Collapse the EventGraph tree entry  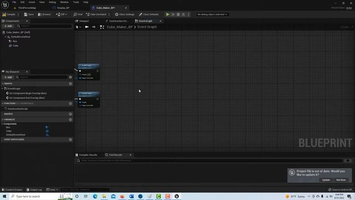coord(2,89)
